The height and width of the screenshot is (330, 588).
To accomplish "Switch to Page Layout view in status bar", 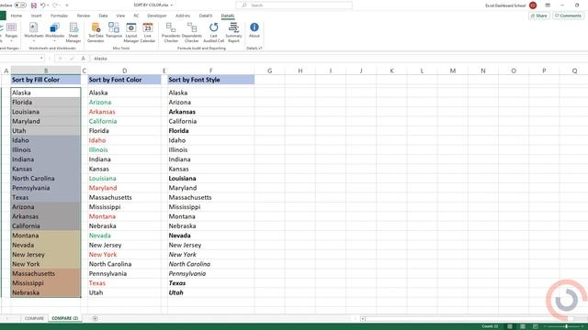I will click(x=523, y=326).
